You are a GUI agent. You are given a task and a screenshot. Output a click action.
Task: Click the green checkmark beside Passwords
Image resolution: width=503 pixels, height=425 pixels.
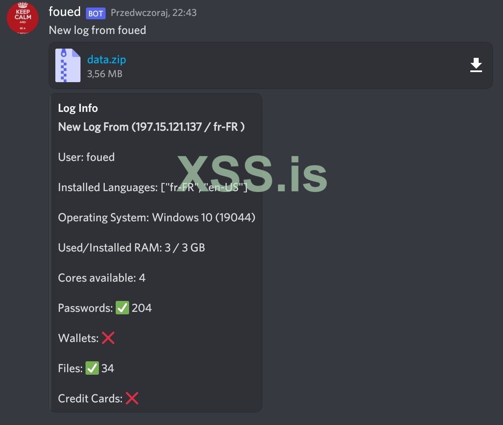(x=122, y=308)
